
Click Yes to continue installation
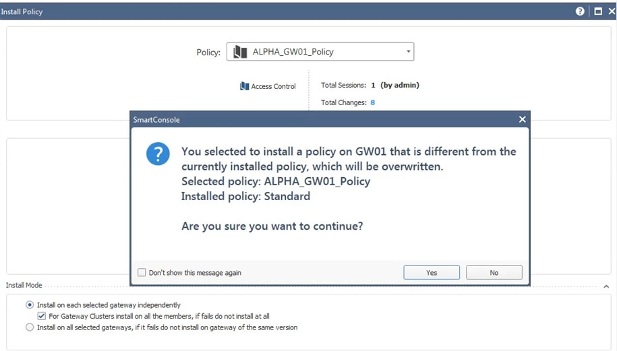[432, 272]
